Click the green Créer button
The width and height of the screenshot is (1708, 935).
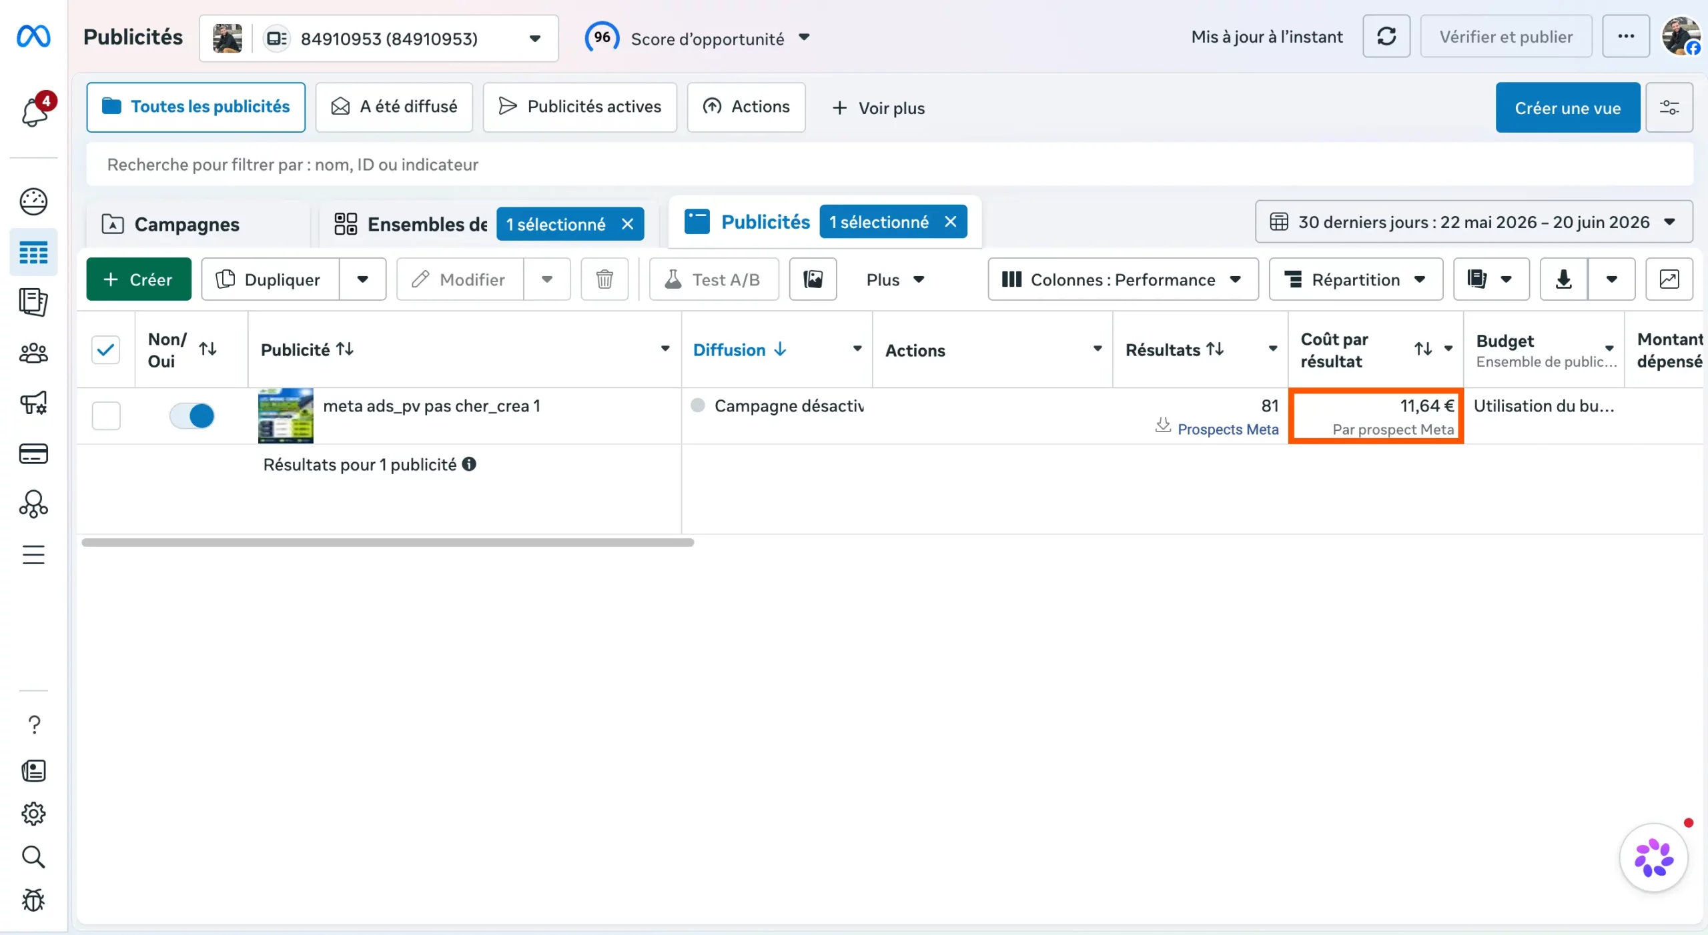(x=139, y=279)
